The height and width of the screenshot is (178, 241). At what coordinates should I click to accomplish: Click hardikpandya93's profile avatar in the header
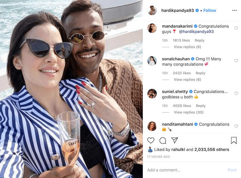click(152, 10)
